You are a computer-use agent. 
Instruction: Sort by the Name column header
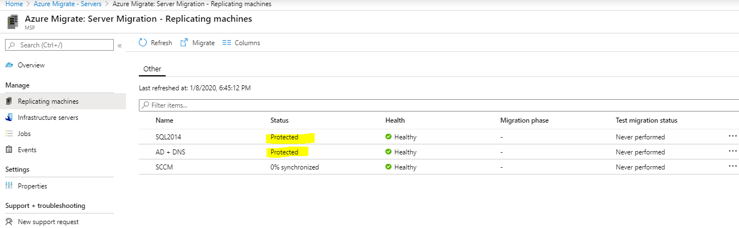[165, 120]
